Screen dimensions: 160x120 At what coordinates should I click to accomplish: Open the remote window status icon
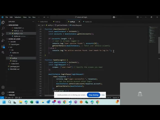coord(2,98)
